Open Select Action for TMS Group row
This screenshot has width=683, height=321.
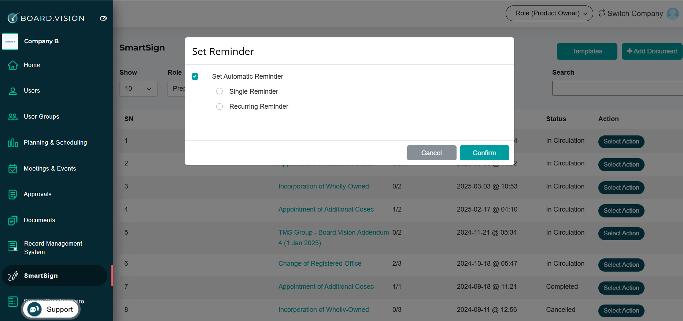click(x=621, y=234)
